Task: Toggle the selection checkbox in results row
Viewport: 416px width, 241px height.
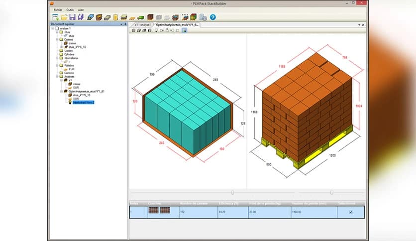Action: pos(351,211)
